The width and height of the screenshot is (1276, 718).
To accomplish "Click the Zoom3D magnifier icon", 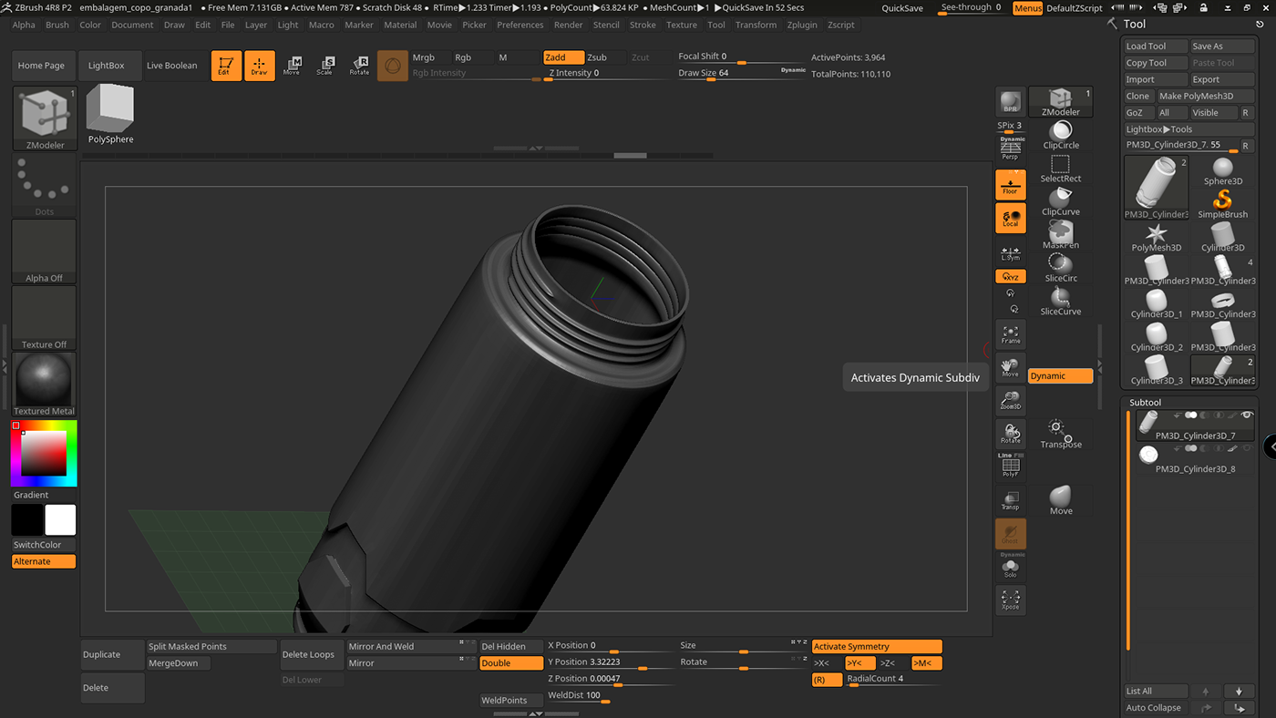I will 1010,400.
